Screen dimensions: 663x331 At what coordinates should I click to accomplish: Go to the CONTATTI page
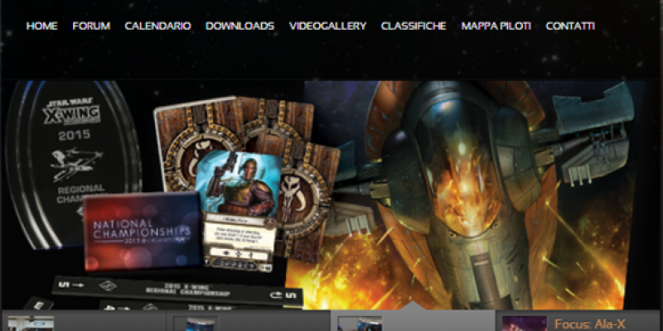tap(570, 26)
